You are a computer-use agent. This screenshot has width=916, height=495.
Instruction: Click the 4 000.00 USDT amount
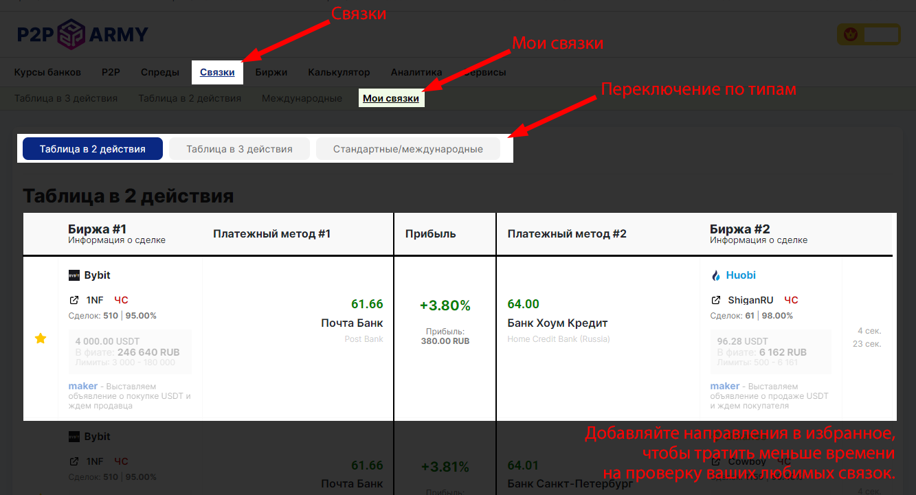click(x=108, y=341)
